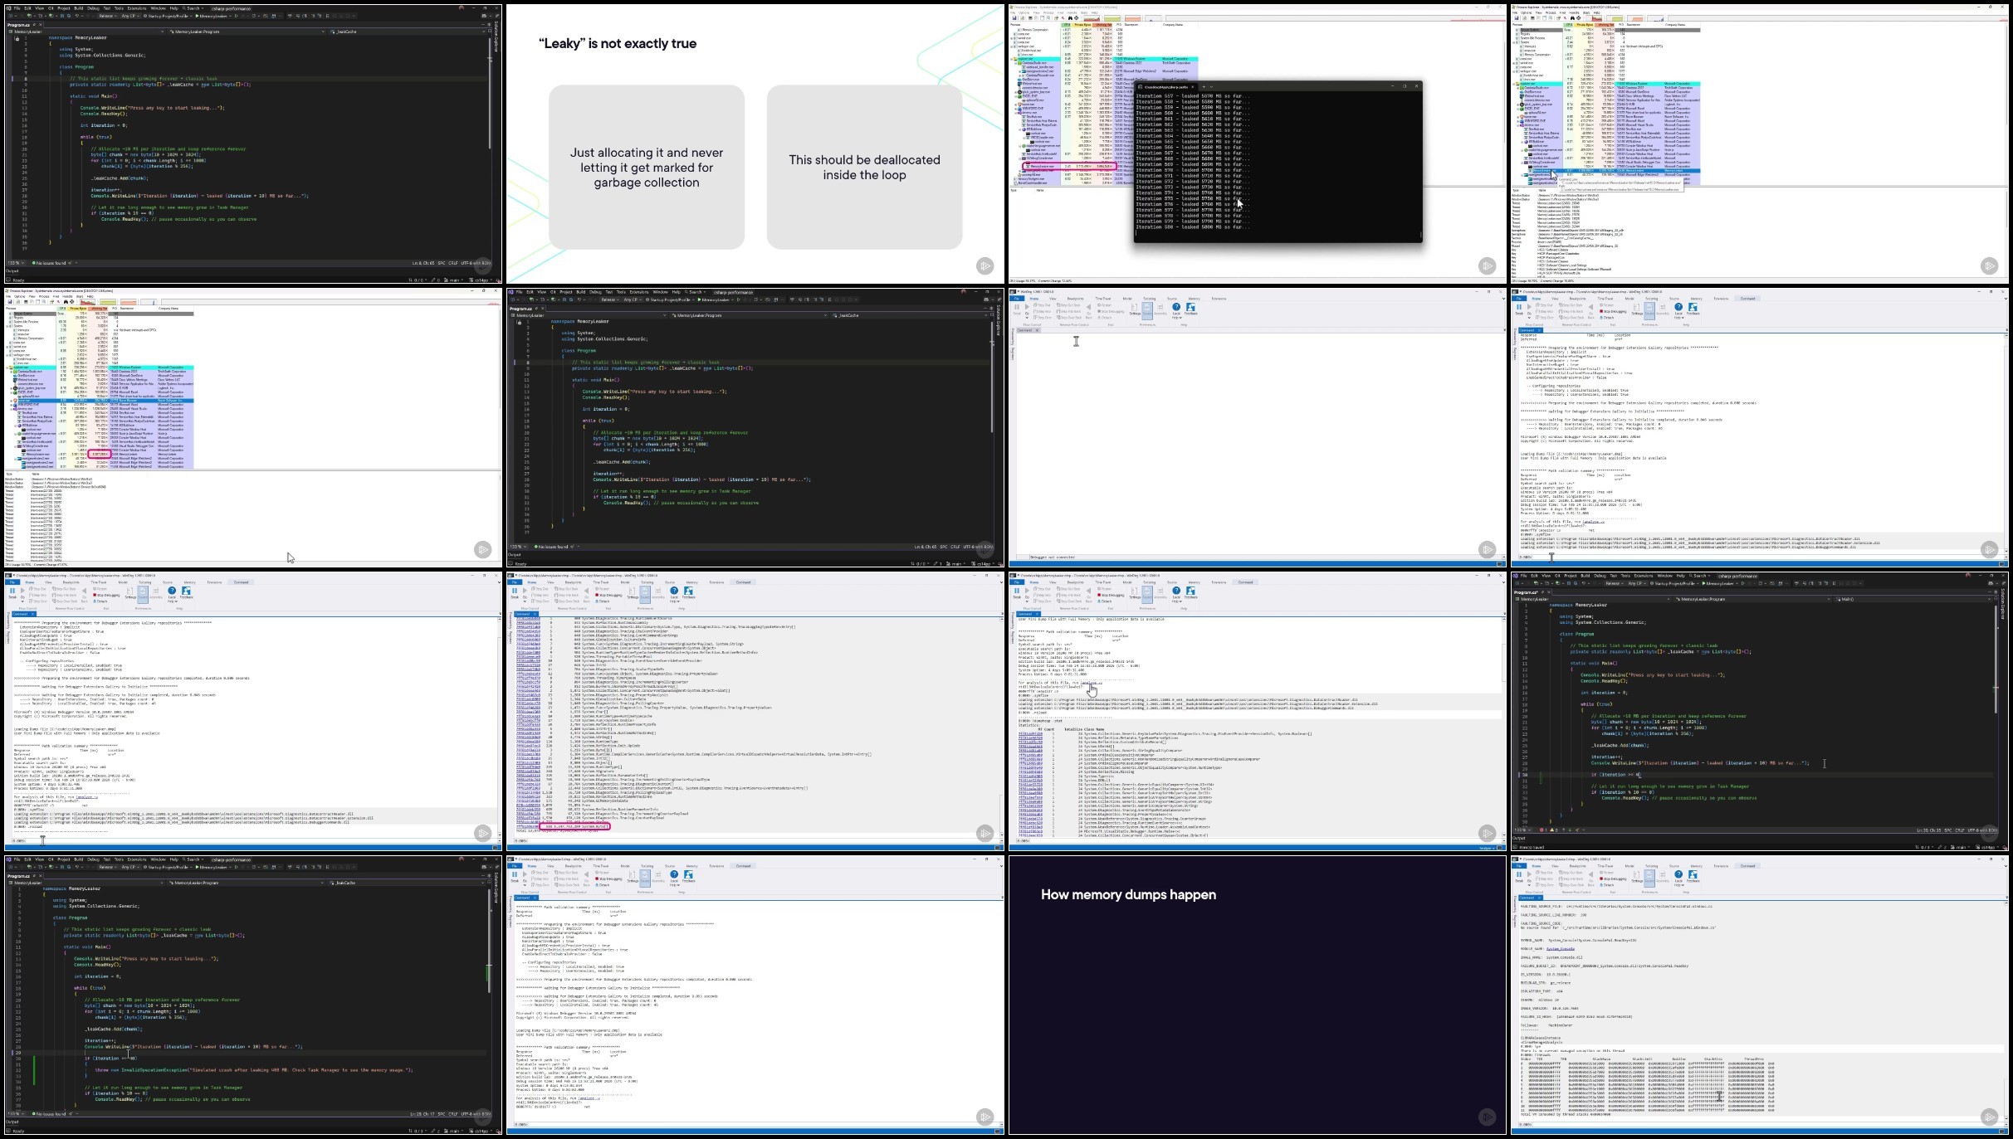Open File tab in second-row rightmost WinDbg window
The image size is (2013, 1139).
pyautogui.click(x=1519, y=299)
